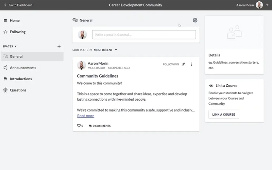Navigate to the Questions space
This screenshot has width=272, height=170.
(18, 90)
